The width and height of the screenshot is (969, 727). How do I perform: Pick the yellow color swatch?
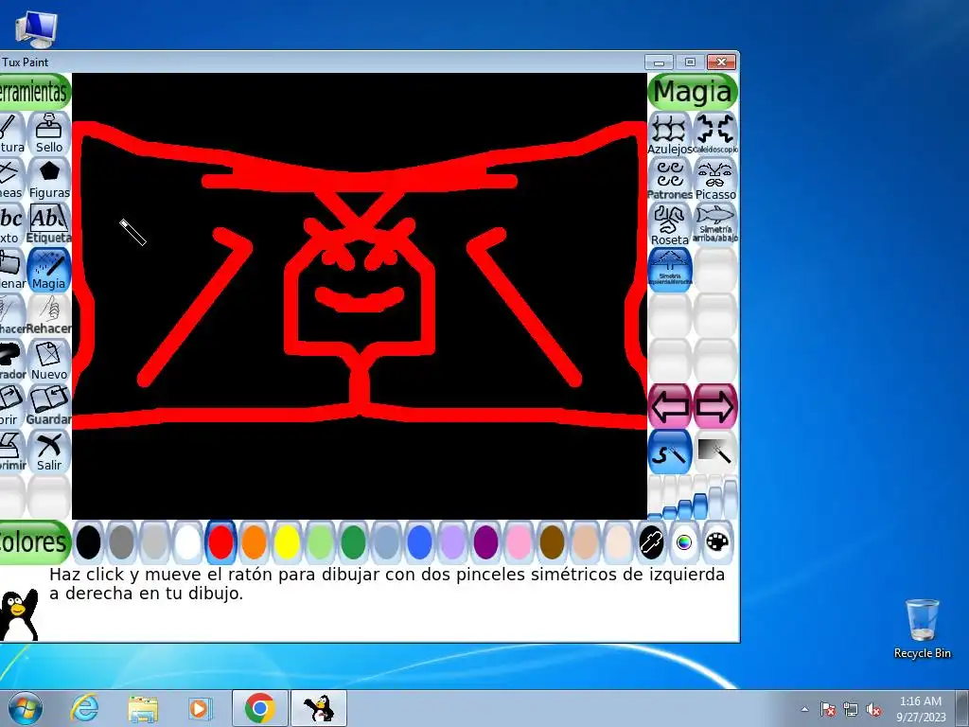pos(287,542)
